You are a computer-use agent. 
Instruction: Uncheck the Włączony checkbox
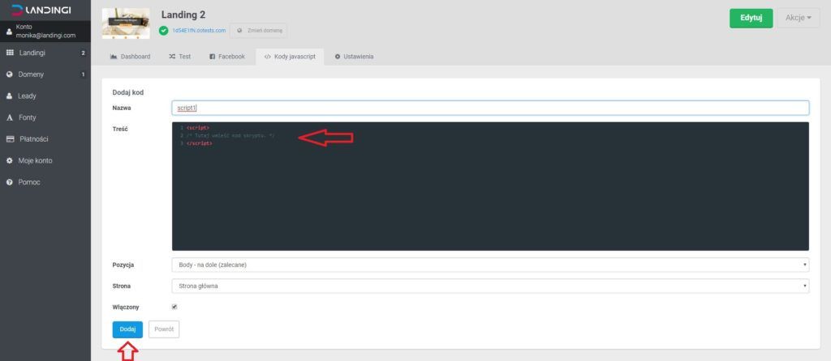[174, 307]
